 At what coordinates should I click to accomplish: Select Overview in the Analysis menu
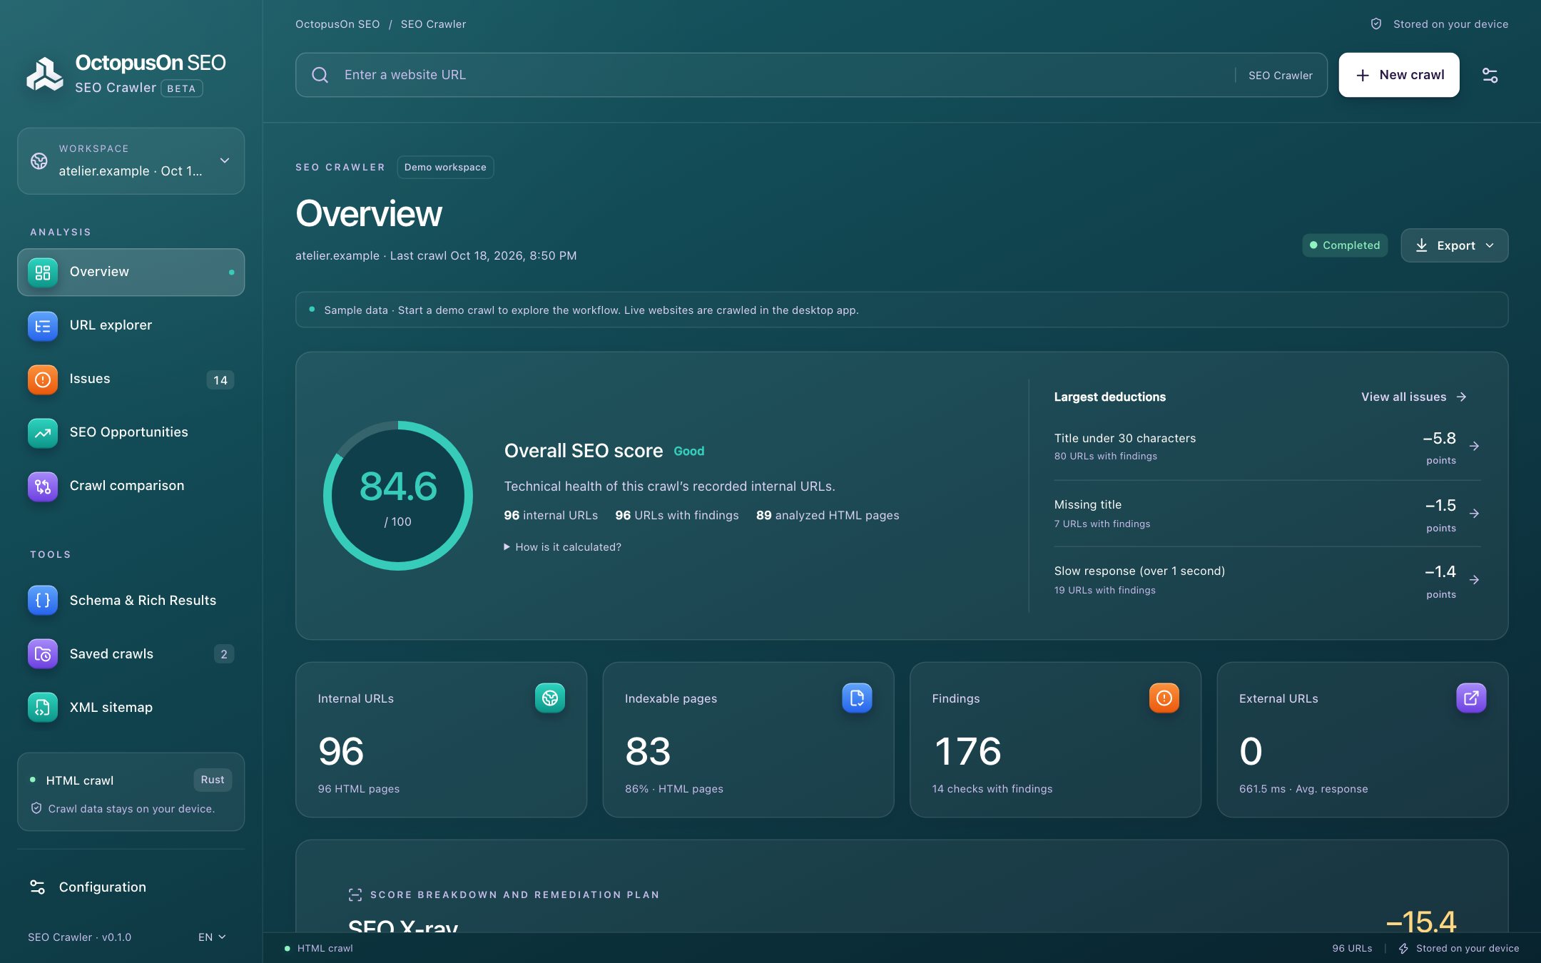pyautogui.click(x=131, y=272)
